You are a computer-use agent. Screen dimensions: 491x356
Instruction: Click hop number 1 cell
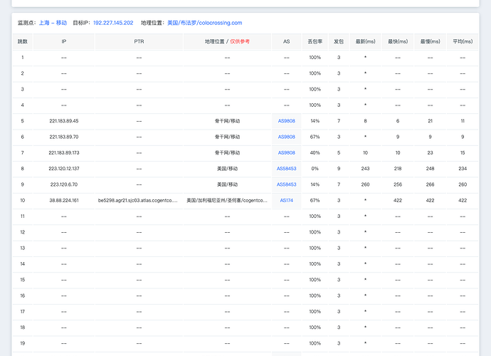pyautogui.click(x=23, y=58)
